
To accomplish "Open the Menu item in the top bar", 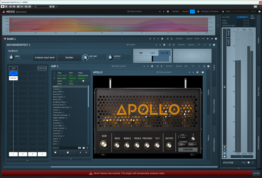I will click(x=228, y=11).
